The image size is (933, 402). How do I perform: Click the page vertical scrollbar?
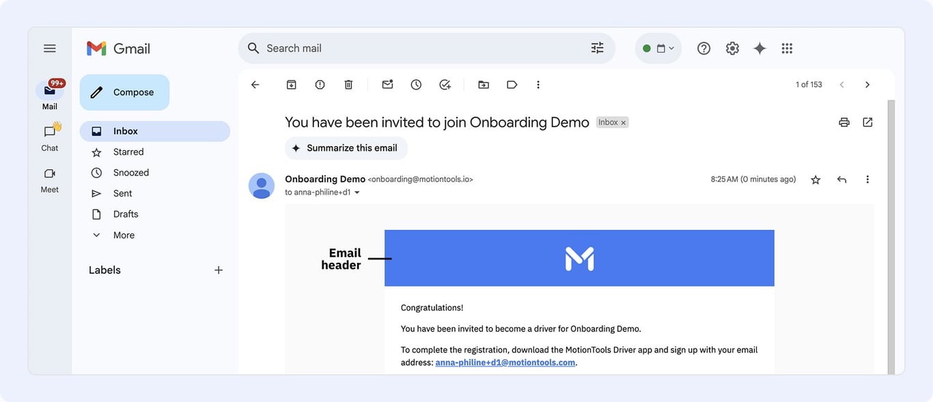(891, 235)
